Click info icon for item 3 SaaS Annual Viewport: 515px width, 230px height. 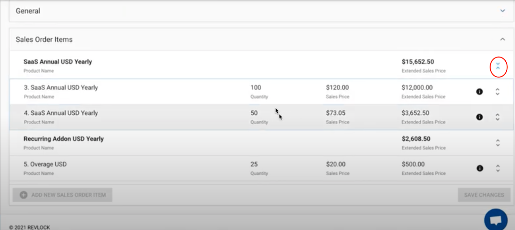click(479, 92)
